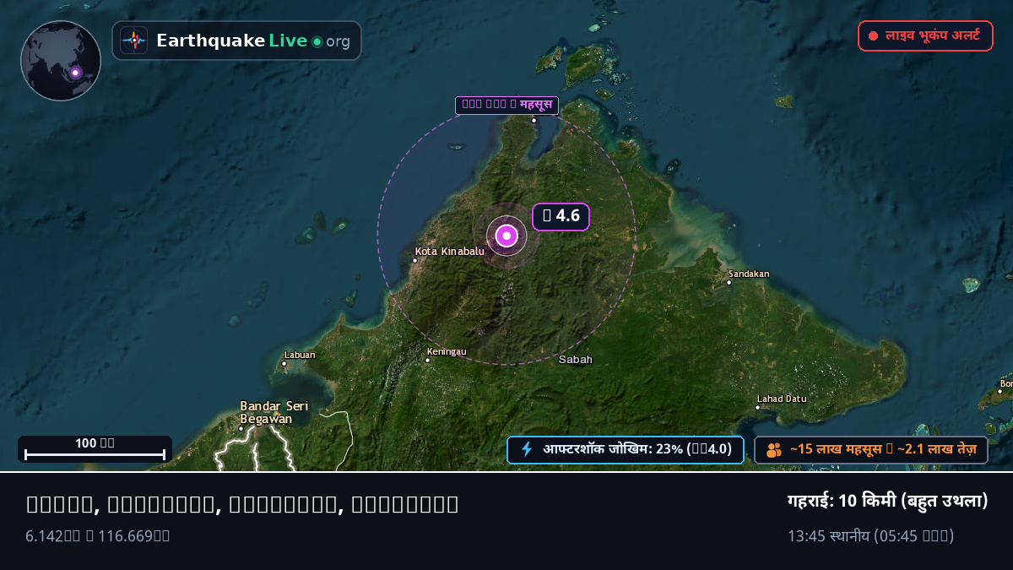Click the felt-radius label above the circle
1013x570 pixels.
click(506, 105)
